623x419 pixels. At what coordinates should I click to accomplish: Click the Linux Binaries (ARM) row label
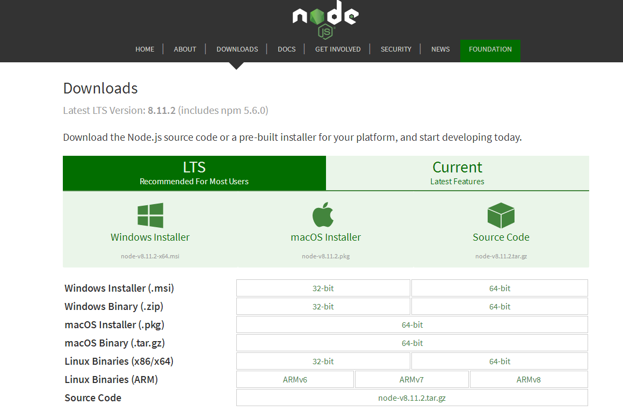pyautogui.click(x=111, y=380)
